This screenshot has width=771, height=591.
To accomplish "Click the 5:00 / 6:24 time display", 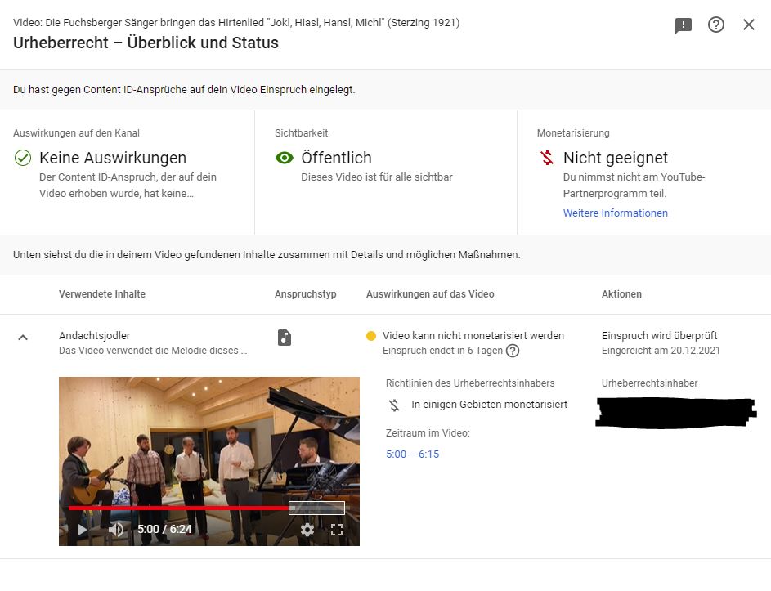I will click(x=164, y=529).
